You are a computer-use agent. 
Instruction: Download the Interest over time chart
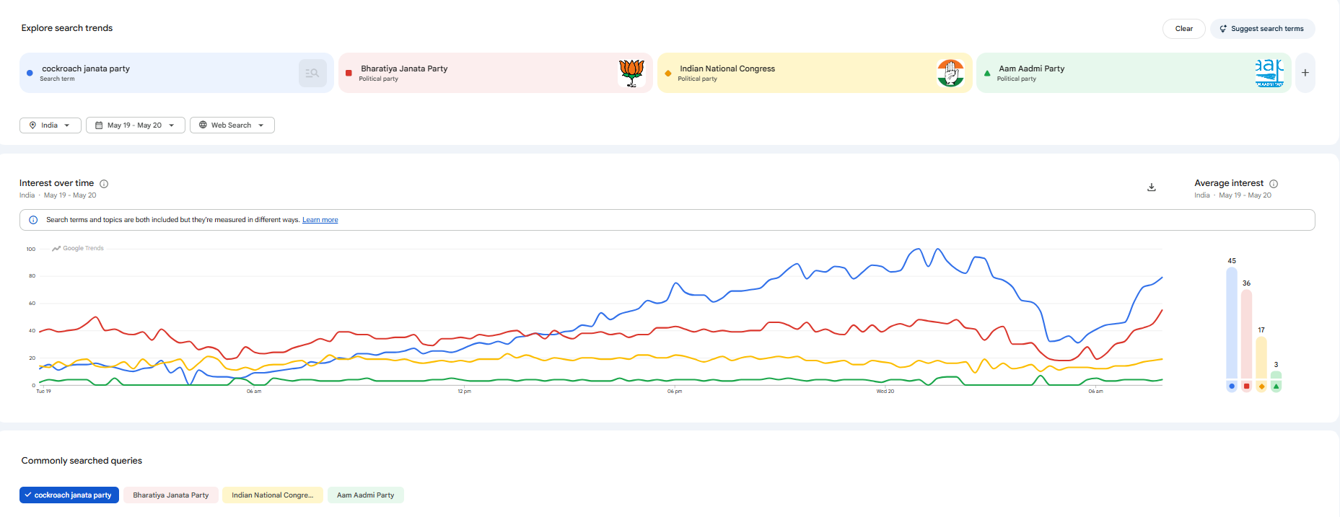click(x=1152, y=187)
